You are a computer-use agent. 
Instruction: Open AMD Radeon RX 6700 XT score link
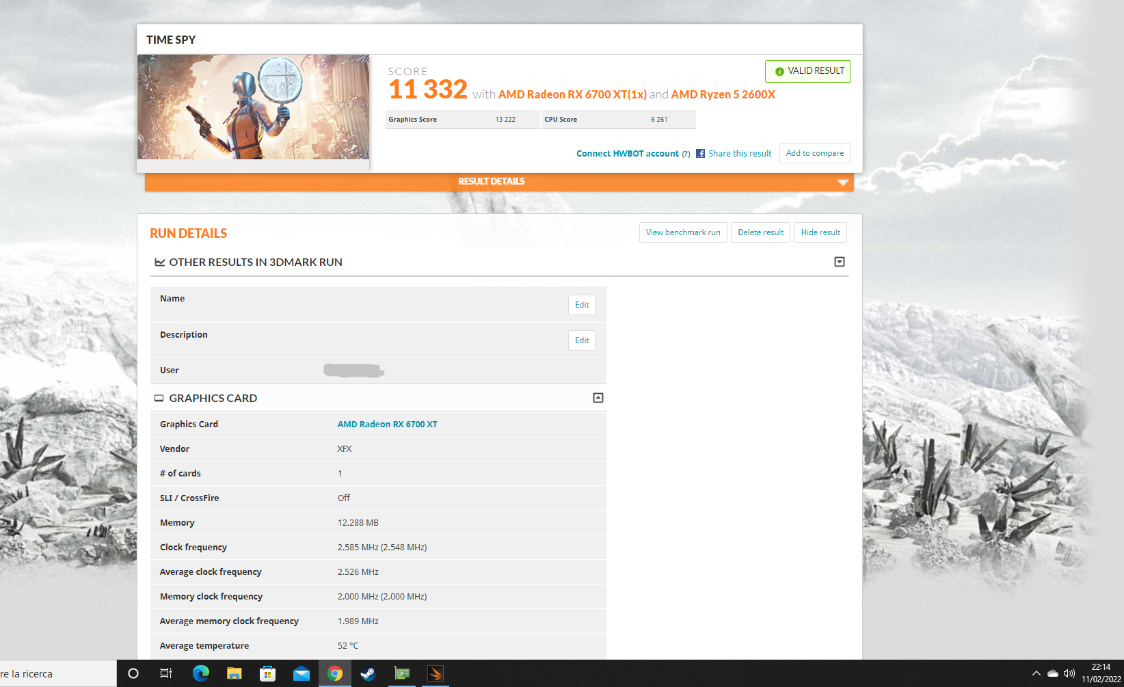coord(572,94)
